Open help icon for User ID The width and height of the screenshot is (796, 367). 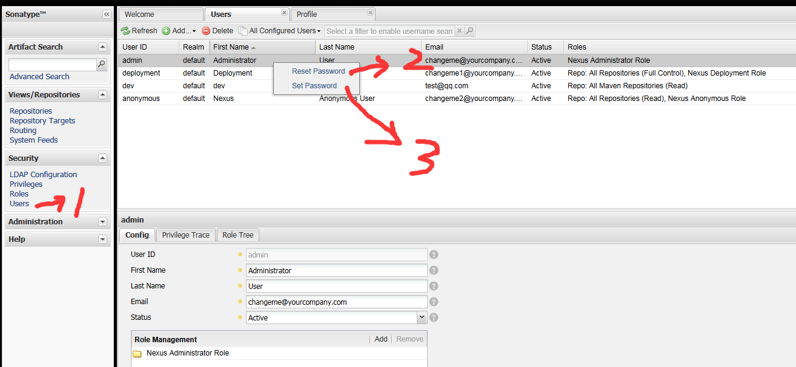[434, 255]
